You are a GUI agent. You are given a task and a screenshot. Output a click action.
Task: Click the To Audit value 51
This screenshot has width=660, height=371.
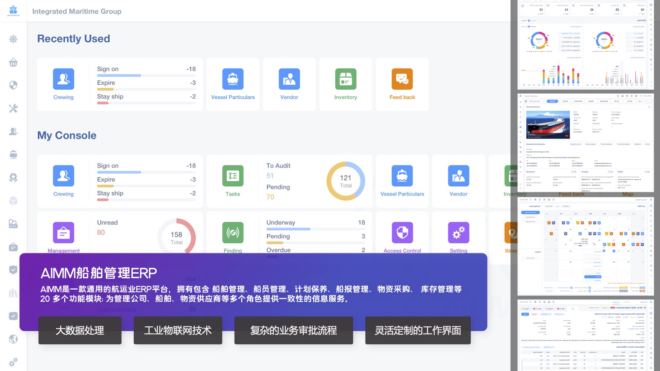[270, 176]
